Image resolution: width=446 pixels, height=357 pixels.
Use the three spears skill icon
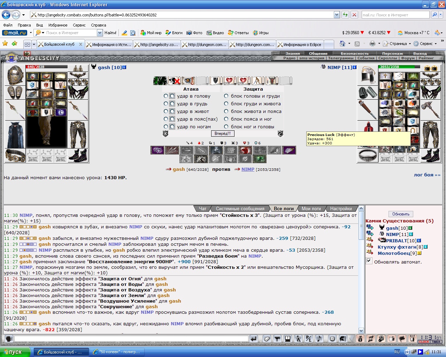click(x=172, y=150)
